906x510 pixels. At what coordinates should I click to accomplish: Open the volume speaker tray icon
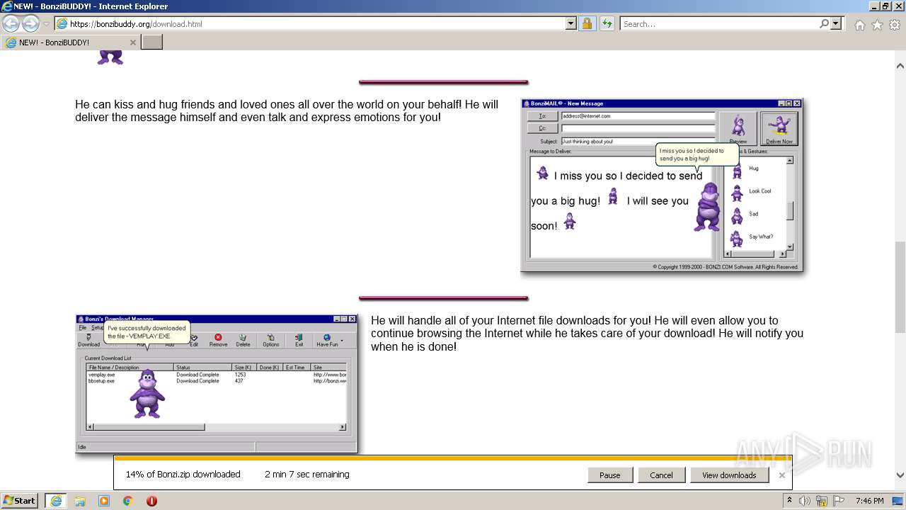click(805, 501)
